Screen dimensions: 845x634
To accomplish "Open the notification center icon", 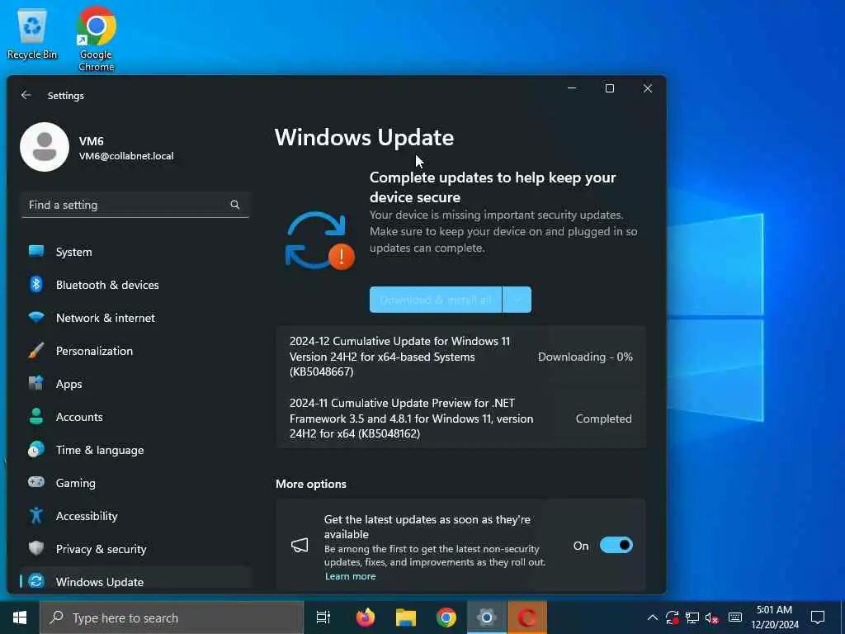I will 818,617.
